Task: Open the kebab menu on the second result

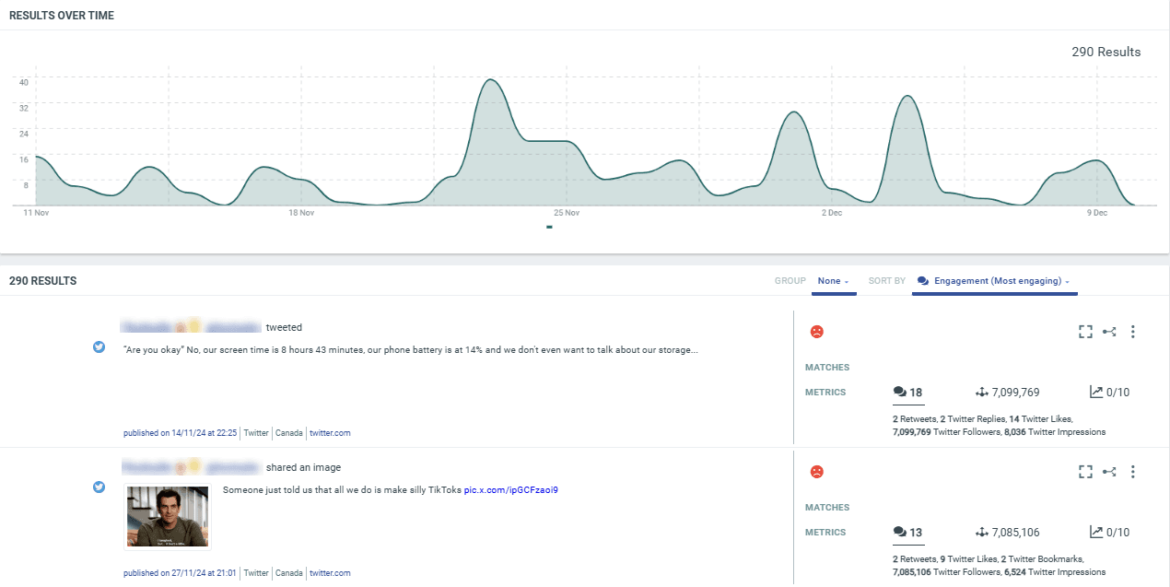Action: click(x=1132, y=471)
